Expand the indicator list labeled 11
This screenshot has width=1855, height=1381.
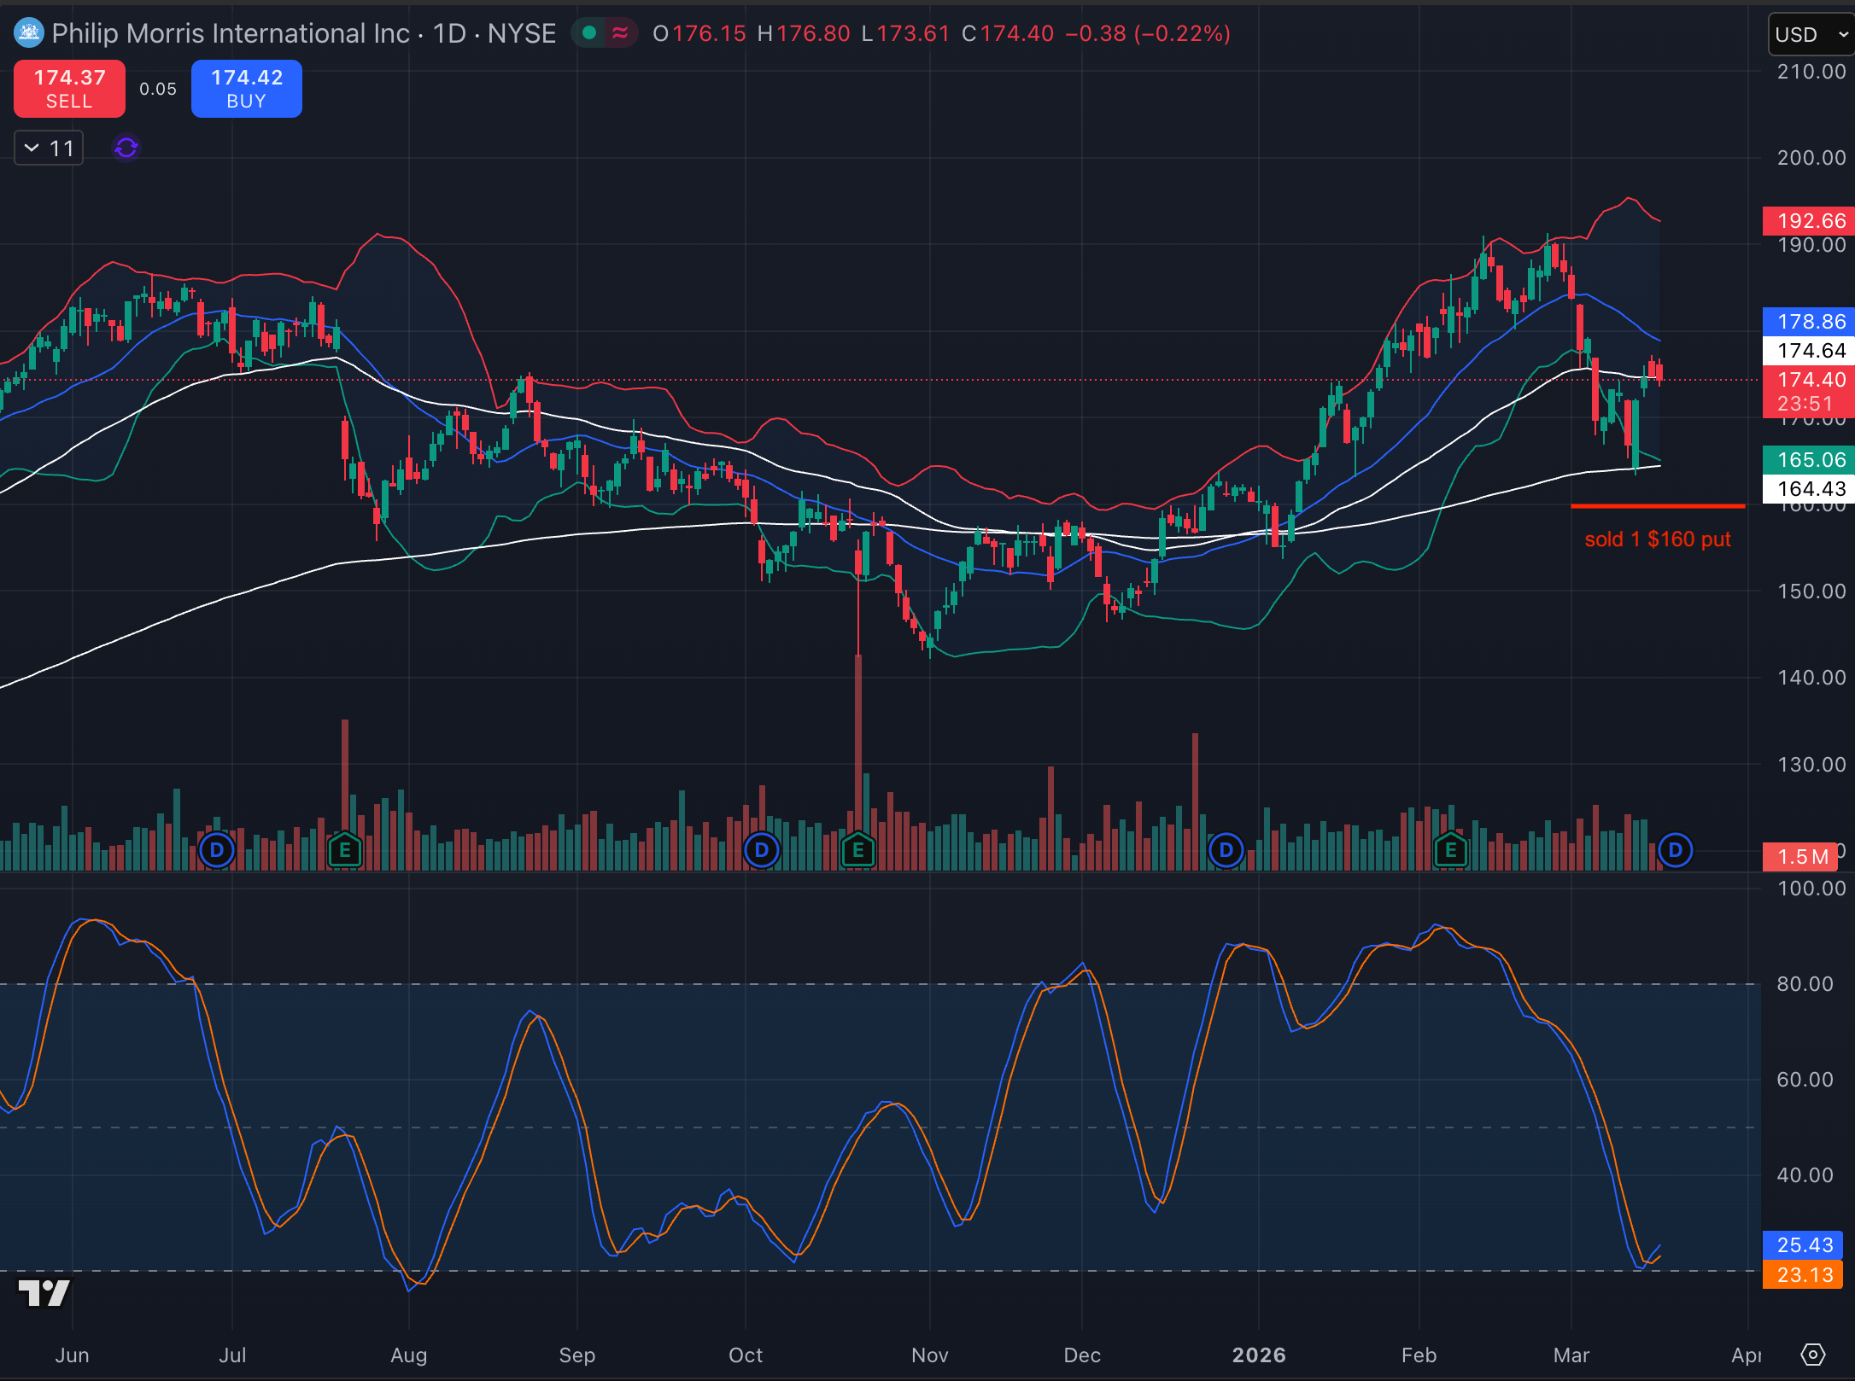point(48,147)
